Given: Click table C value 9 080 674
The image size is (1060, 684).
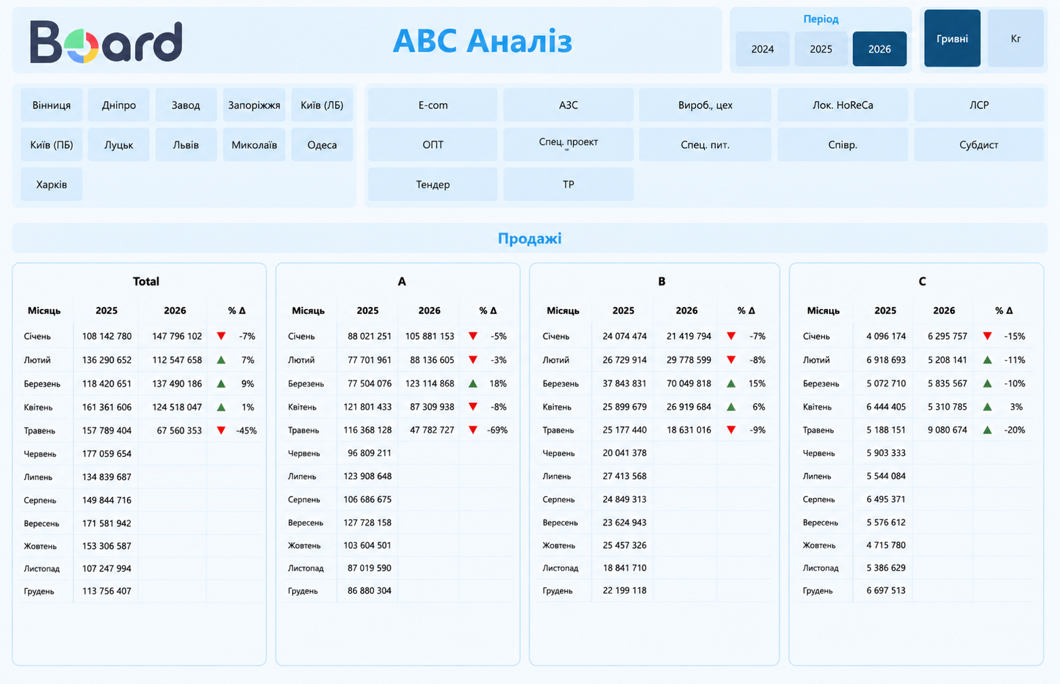Looking at the screenshot, I should [948, 430].
